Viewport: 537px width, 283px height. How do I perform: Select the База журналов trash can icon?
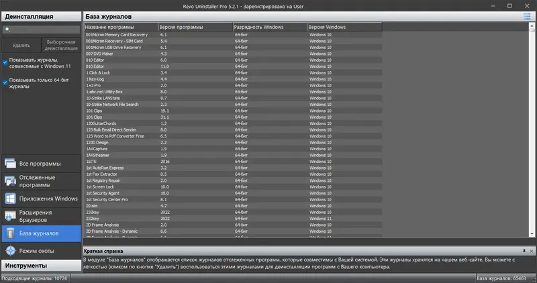click(x=10, y=233)
